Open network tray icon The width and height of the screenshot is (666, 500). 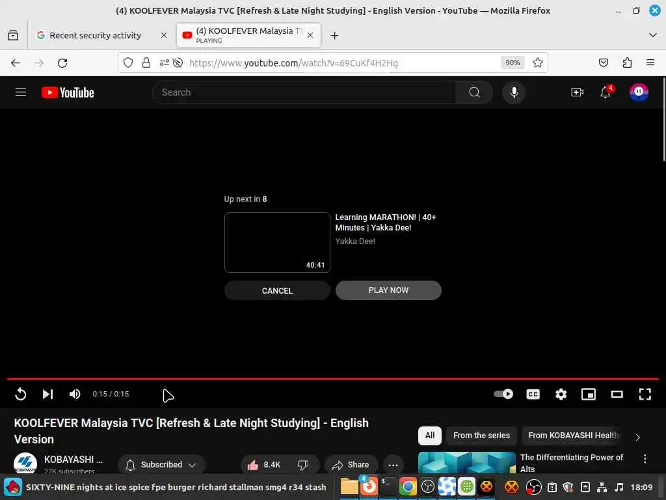coord(602,487)
